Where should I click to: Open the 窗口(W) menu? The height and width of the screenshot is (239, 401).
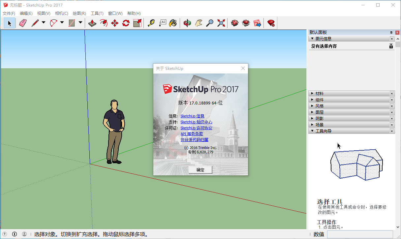click(x=115, y=14)
